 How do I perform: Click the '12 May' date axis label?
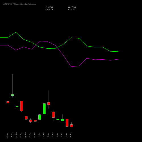coord(44,135)
